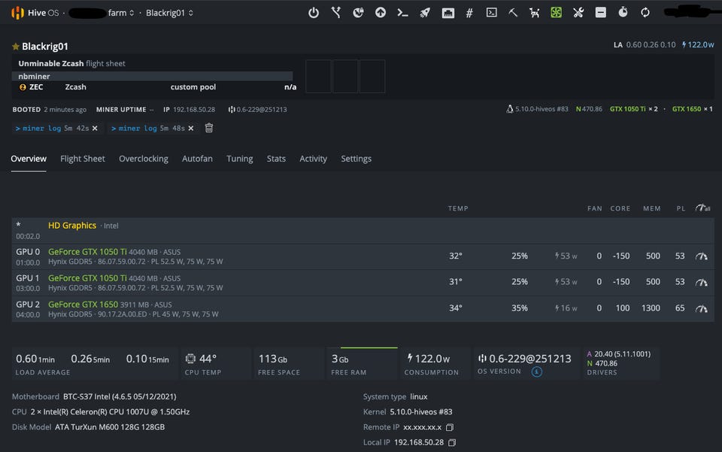This screenshot has width=722, height=452.
Task: Open the pickaxe miner actions icon
Action: point(513,13)
